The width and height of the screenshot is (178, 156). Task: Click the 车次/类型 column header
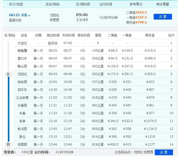tap(16, 4)
